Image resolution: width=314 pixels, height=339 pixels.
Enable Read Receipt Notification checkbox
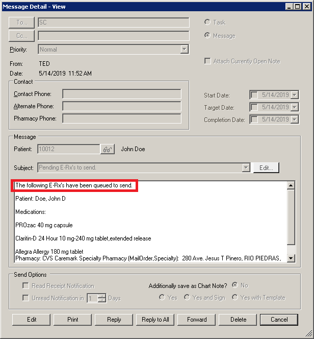[25, 286]
